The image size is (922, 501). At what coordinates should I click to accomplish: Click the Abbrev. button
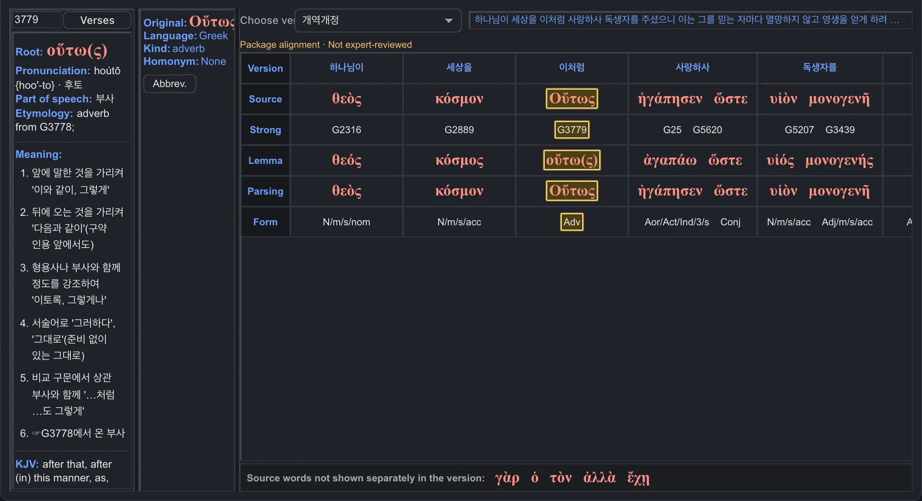pyautogui.click(x=170, y=84)
